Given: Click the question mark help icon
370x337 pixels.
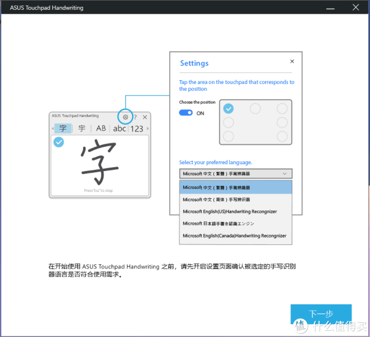Looking at the screenshot, I should (135, 117).
